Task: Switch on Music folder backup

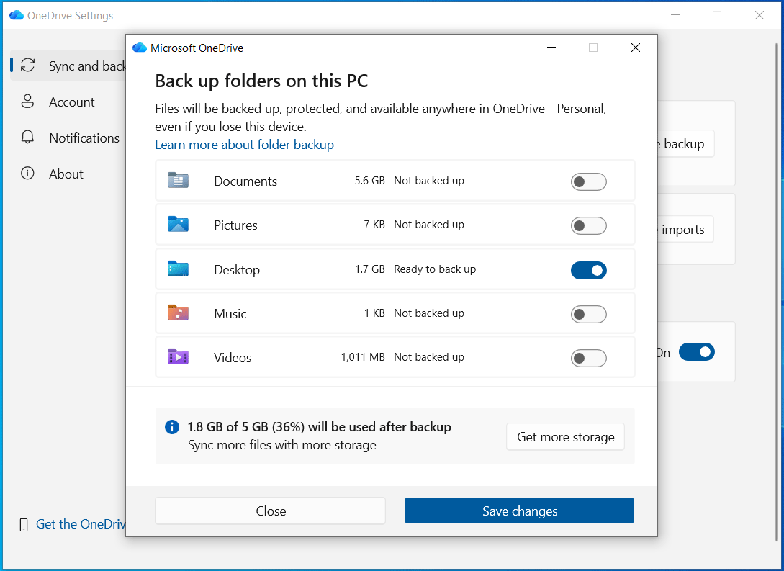Action: [x=588, y=315]
